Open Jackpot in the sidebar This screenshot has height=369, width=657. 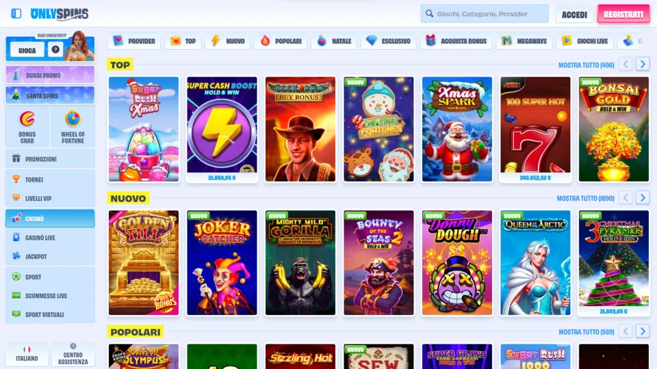50,256
